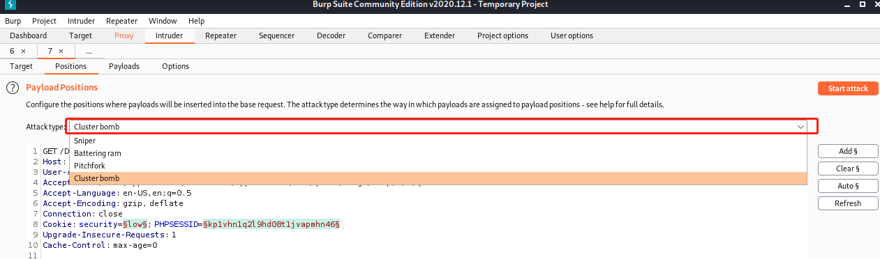This screenshot has height=259, width=880.
Task: Switch to the Decoder tab
Action: pyautogui.click(x=331, y=36)
